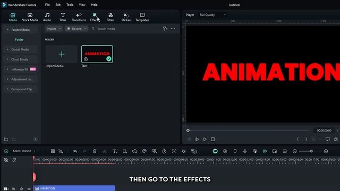This screenshot has height=191, width=340.
Task: Open the Main Timeline dropdown
Action: [x=24, y=151]
